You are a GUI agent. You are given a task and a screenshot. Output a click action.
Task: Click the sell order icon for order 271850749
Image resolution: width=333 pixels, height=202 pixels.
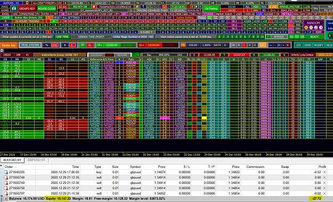pos(6,183)
